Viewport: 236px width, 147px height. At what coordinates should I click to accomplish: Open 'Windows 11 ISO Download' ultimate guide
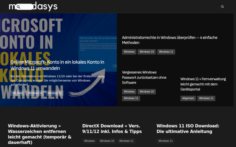(x=188, y=129)
